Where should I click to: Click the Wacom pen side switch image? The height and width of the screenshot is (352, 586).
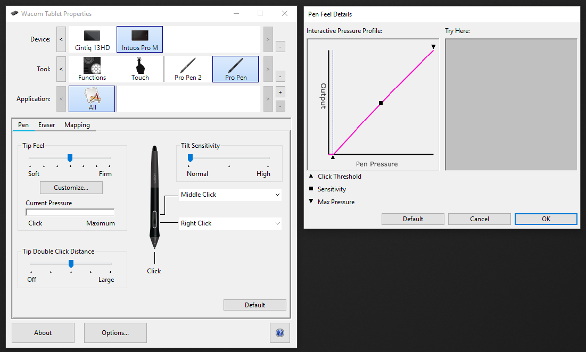pyautogui.click(x=155, y=219)
